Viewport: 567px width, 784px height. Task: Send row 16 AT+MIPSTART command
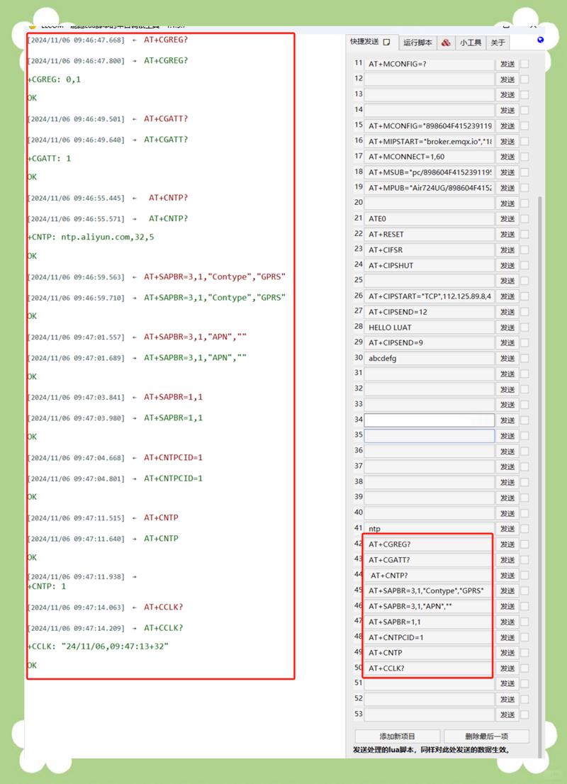[507, 142]
